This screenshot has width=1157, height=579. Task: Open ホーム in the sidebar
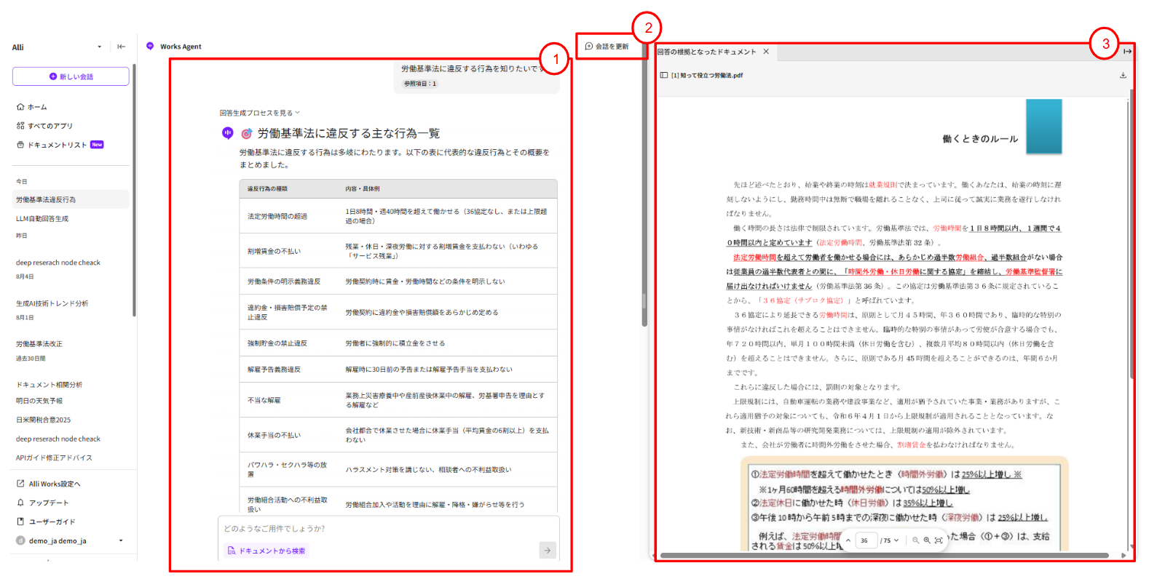point(32,107)
